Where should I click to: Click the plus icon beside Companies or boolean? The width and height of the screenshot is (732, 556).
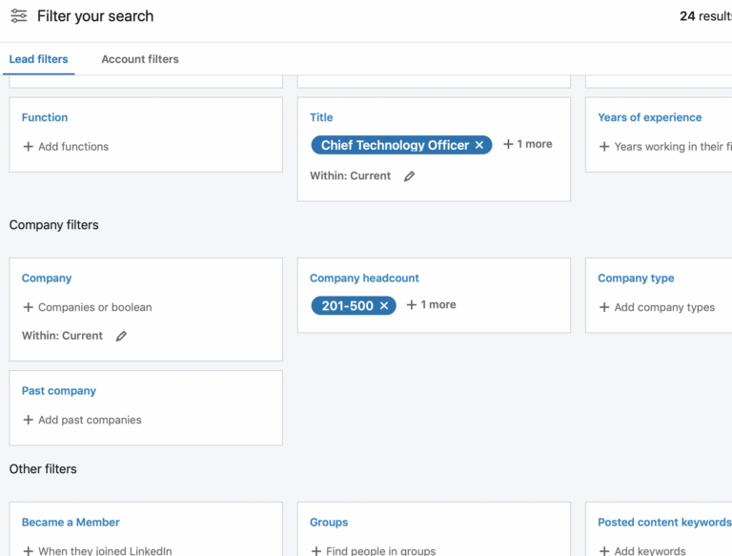tap(28, 307)
